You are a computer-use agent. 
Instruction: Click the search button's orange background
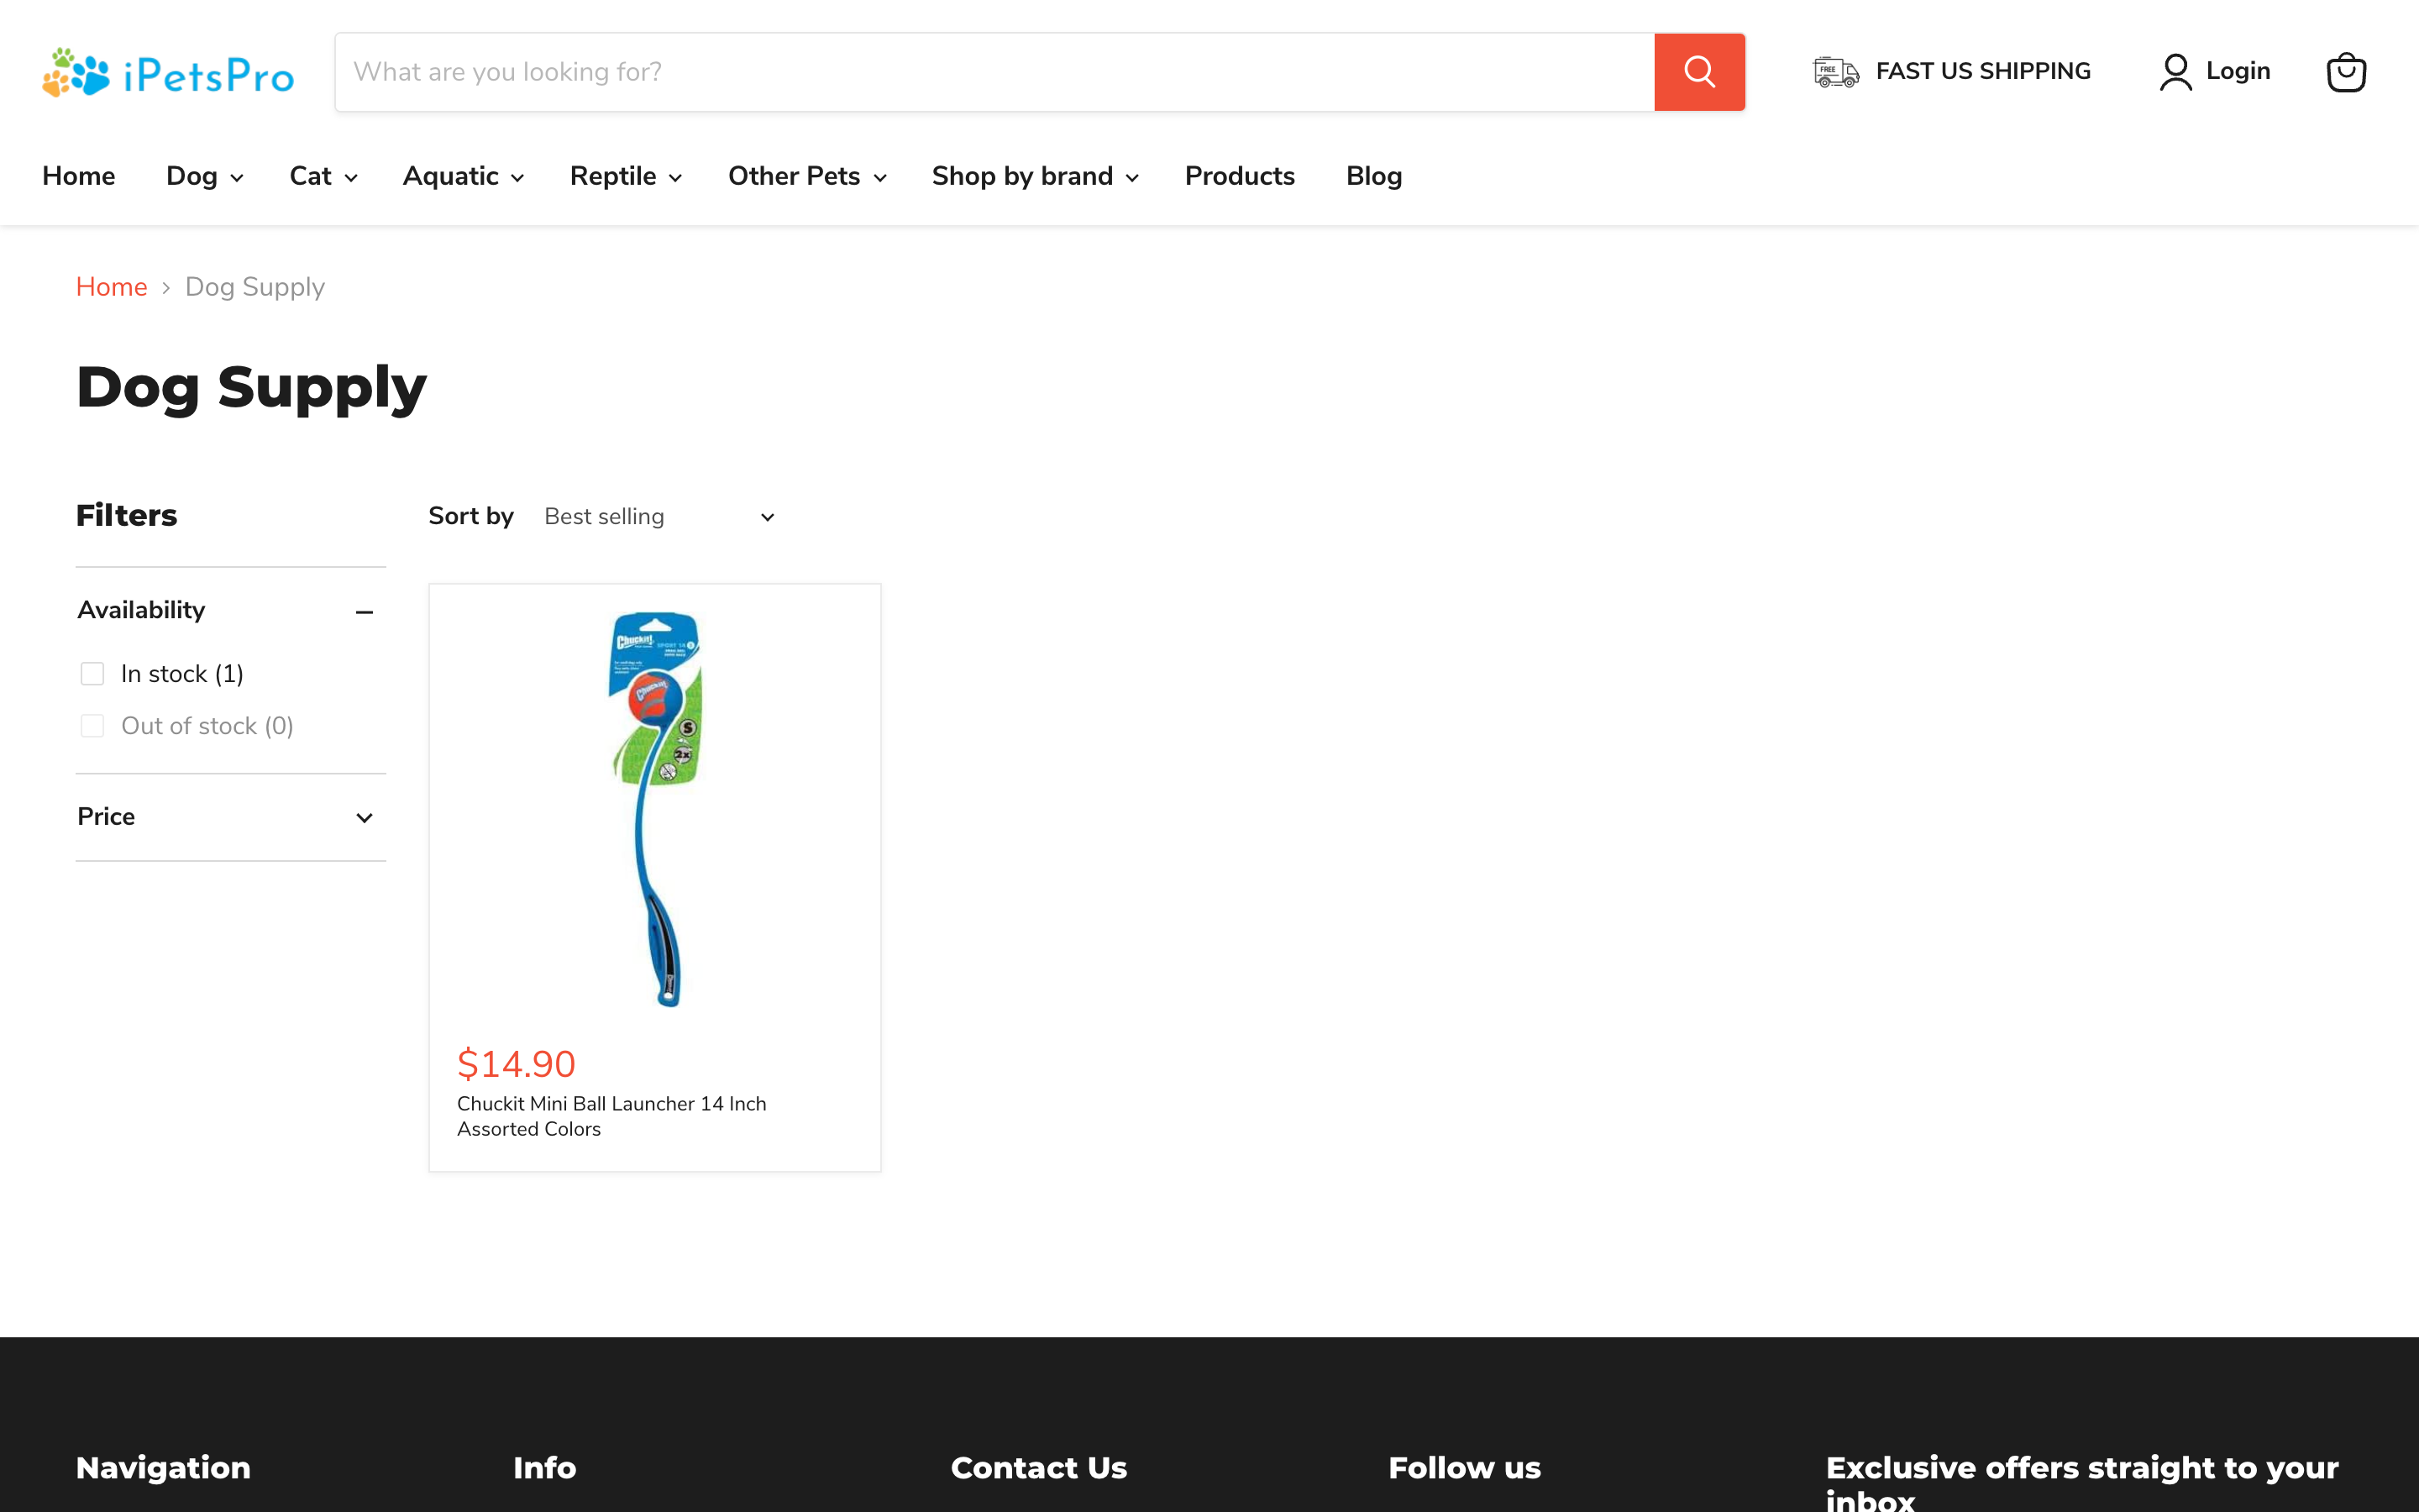[x=1698, y=71]
